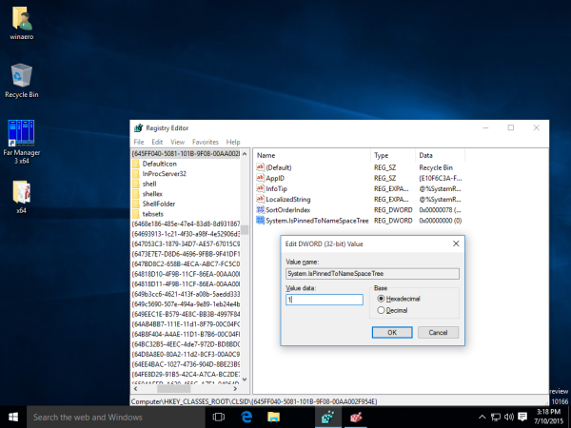Launch Microsoft Edge from taskbar

(246, 418)
